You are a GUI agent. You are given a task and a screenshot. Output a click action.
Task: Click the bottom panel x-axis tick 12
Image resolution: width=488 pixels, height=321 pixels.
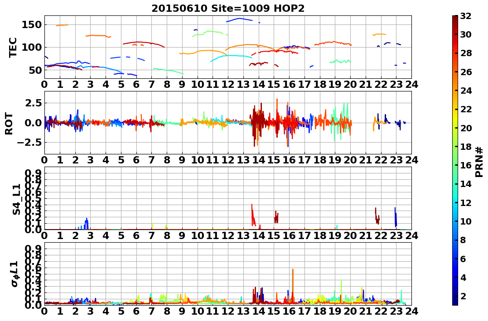[x=228, y=311]
